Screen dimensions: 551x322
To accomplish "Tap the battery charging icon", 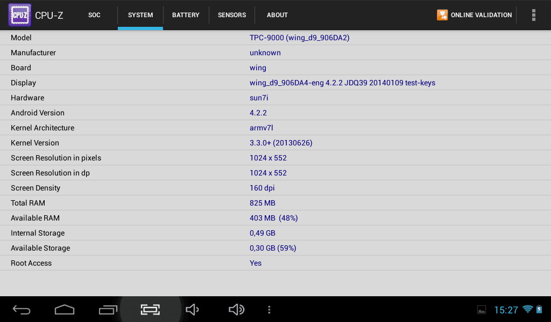I will [x=539, y=309].
